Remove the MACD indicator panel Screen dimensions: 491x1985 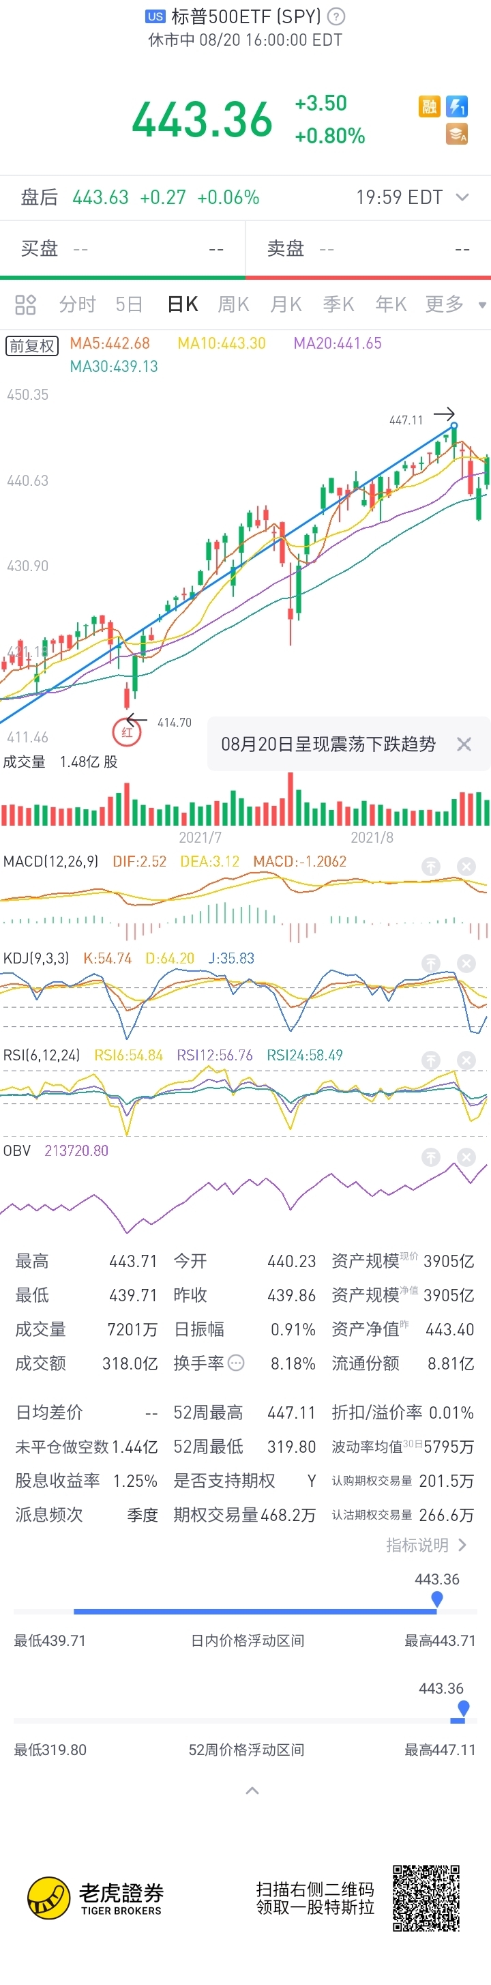pos(466,867)
